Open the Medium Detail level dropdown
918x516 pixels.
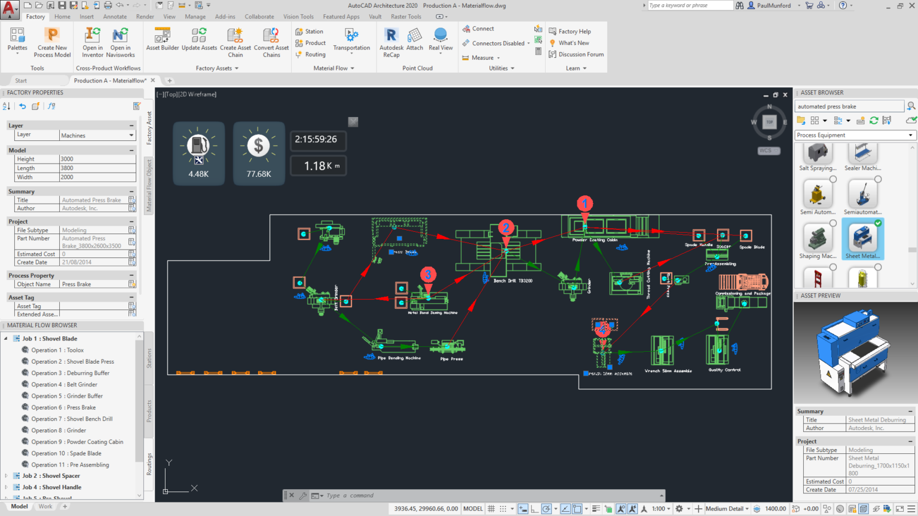point(727,509)
